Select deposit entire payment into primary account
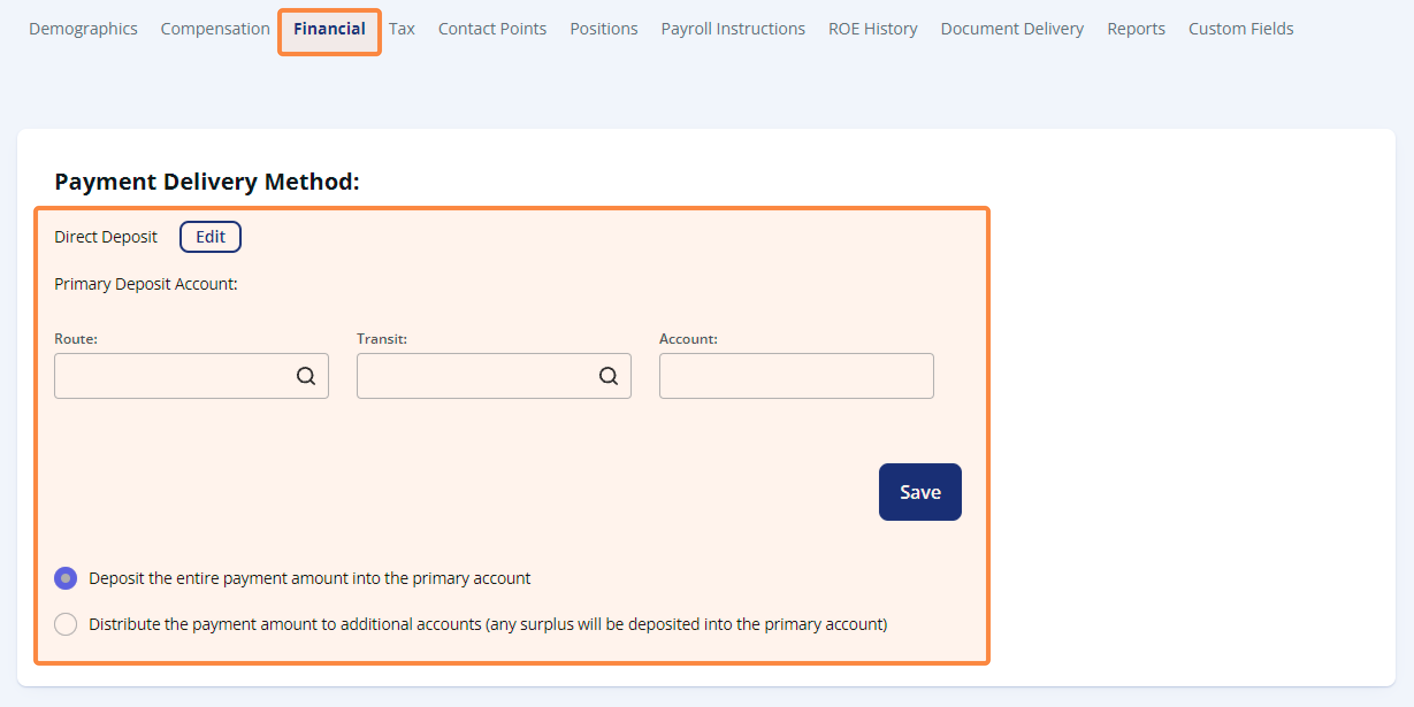This screenshot has width=1414, height=707. (x=66, y=578)
